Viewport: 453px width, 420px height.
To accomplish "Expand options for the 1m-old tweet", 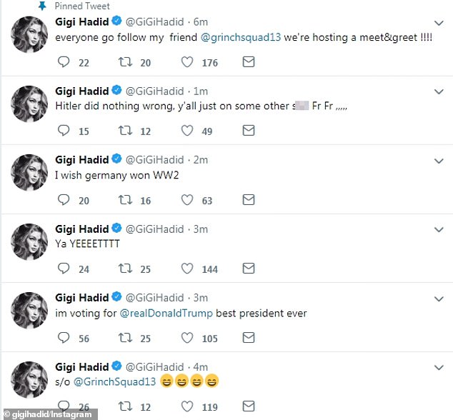I will tap(439, 91).
